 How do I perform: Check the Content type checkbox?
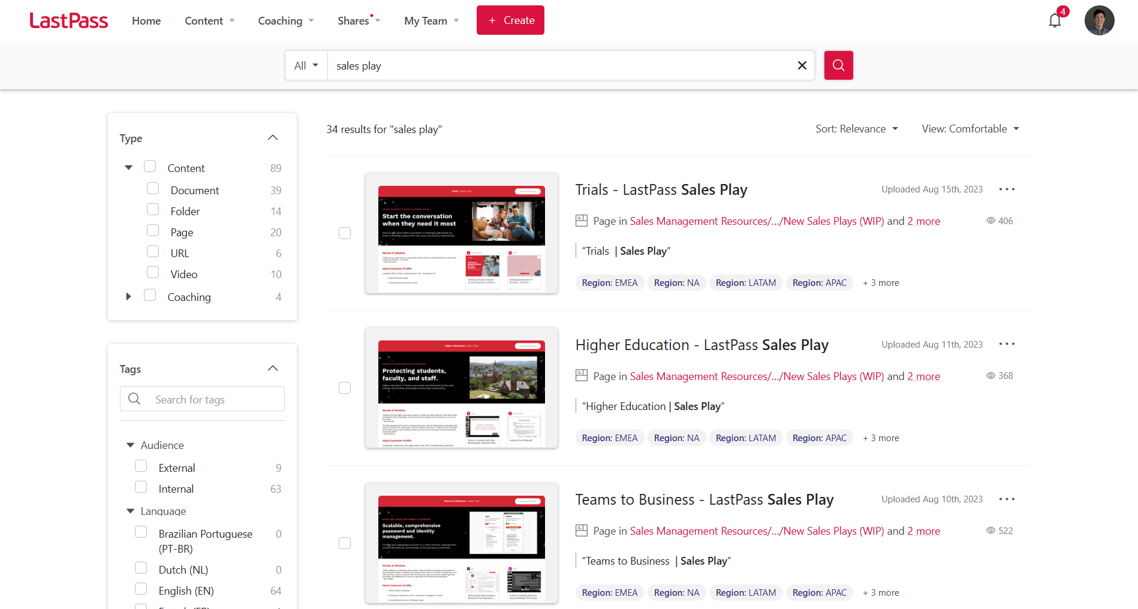point(150,166)
